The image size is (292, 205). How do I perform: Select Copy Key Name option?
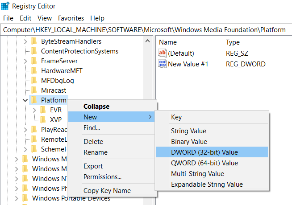tap(107, 191)
